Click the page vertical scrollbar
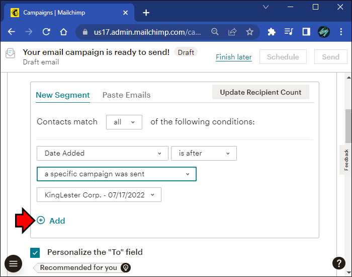This screenshot has height=277, width=352. pyautogui.click(x=348, y=126)
